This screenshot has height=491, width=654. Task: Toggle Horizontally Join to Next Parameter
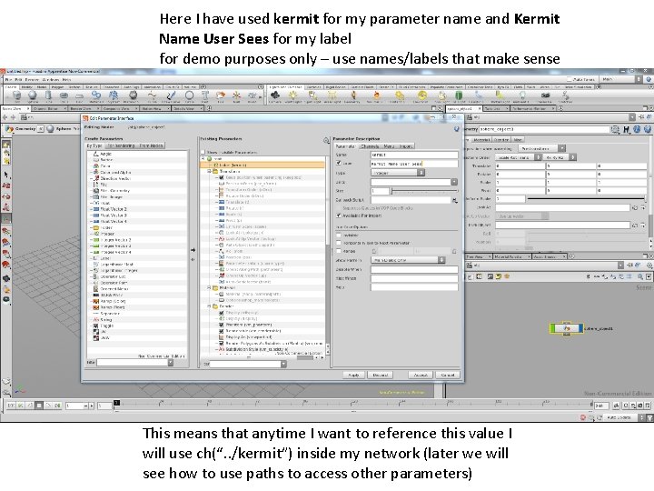pyautogui.click(x=339, y=243)
